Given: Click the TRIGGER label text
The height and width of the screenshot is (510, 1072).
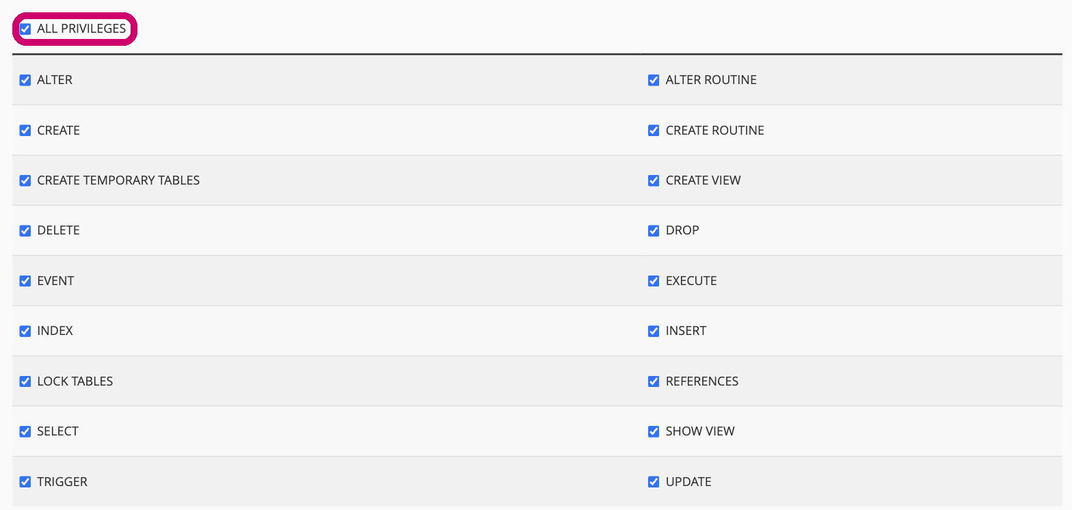Looking at the screenshot, I should 62,482.
